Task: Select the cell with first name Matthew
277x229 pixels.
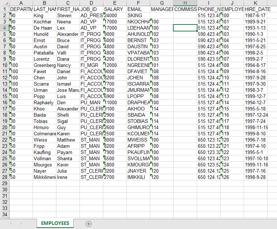Action: [x=68, y=140]
